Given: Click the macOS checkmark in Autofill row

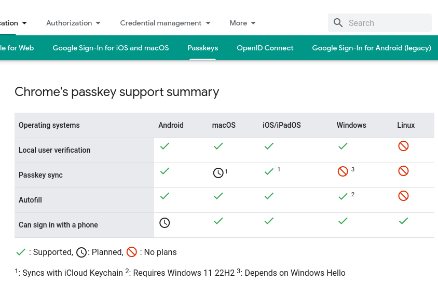Looking at the screenshot, I should coord(218,196).
